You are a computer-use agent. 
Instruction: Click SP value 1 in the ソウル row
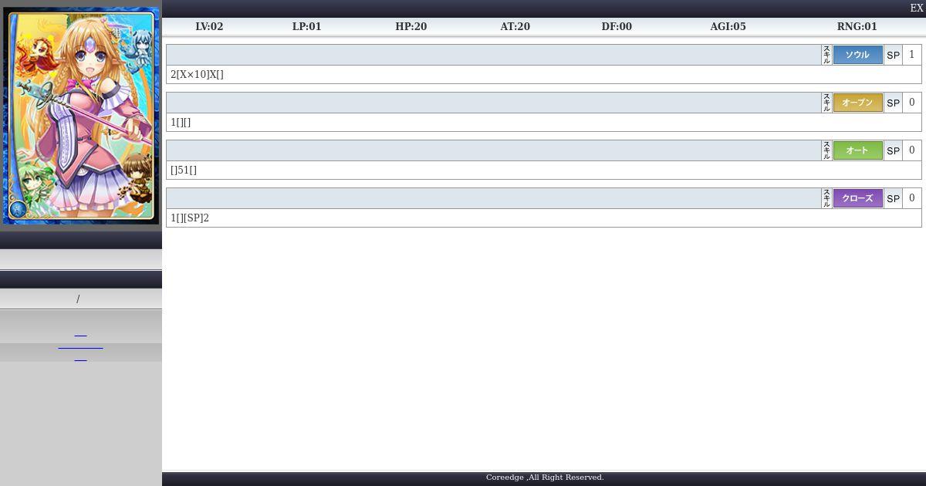click(912, 55)
